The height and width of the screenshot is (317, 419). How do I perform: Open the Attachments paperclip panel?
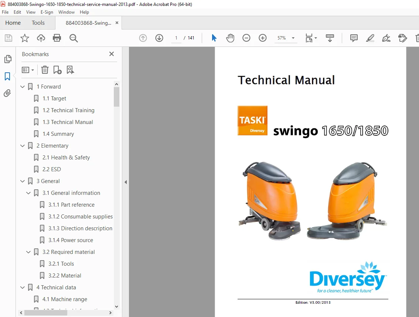[x=7, y=93]
